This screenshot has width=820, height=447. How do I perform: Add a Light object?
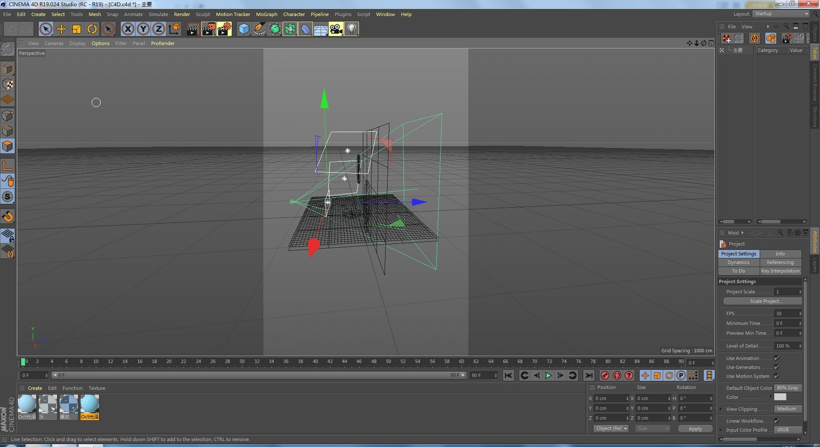[351, 29]
